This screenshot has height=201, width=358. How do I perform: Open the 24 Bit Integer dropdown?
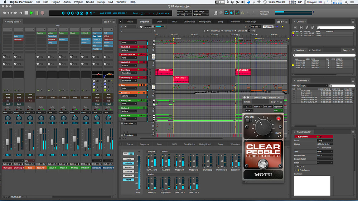click(x=202, y=11)
